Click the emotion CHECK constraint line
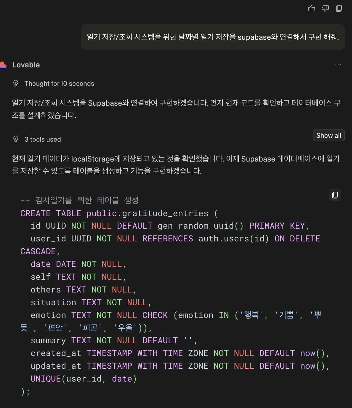Screen dimensions: 352x408 (171, 321)
